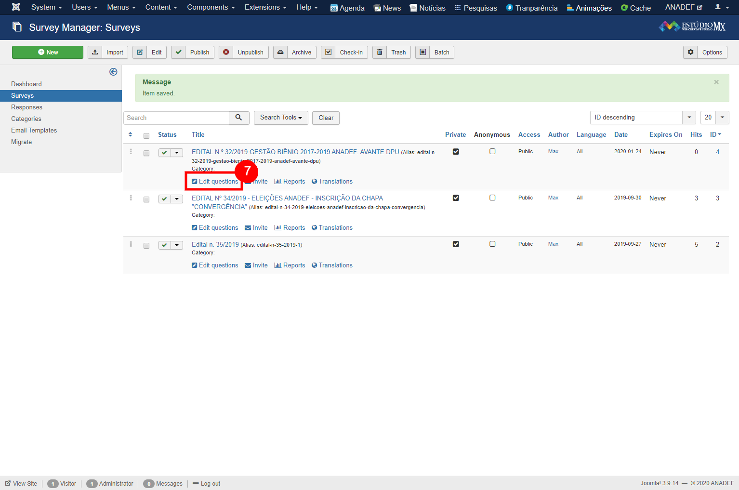The width and height of the screenshot is (739, 490).
Task: Click the magnifier search button
Action: click(238, 118)
